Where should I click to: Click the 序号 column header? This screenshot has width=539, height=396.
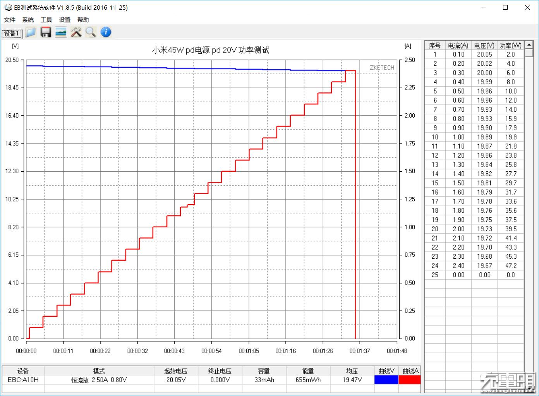click(x=435, y=45)
